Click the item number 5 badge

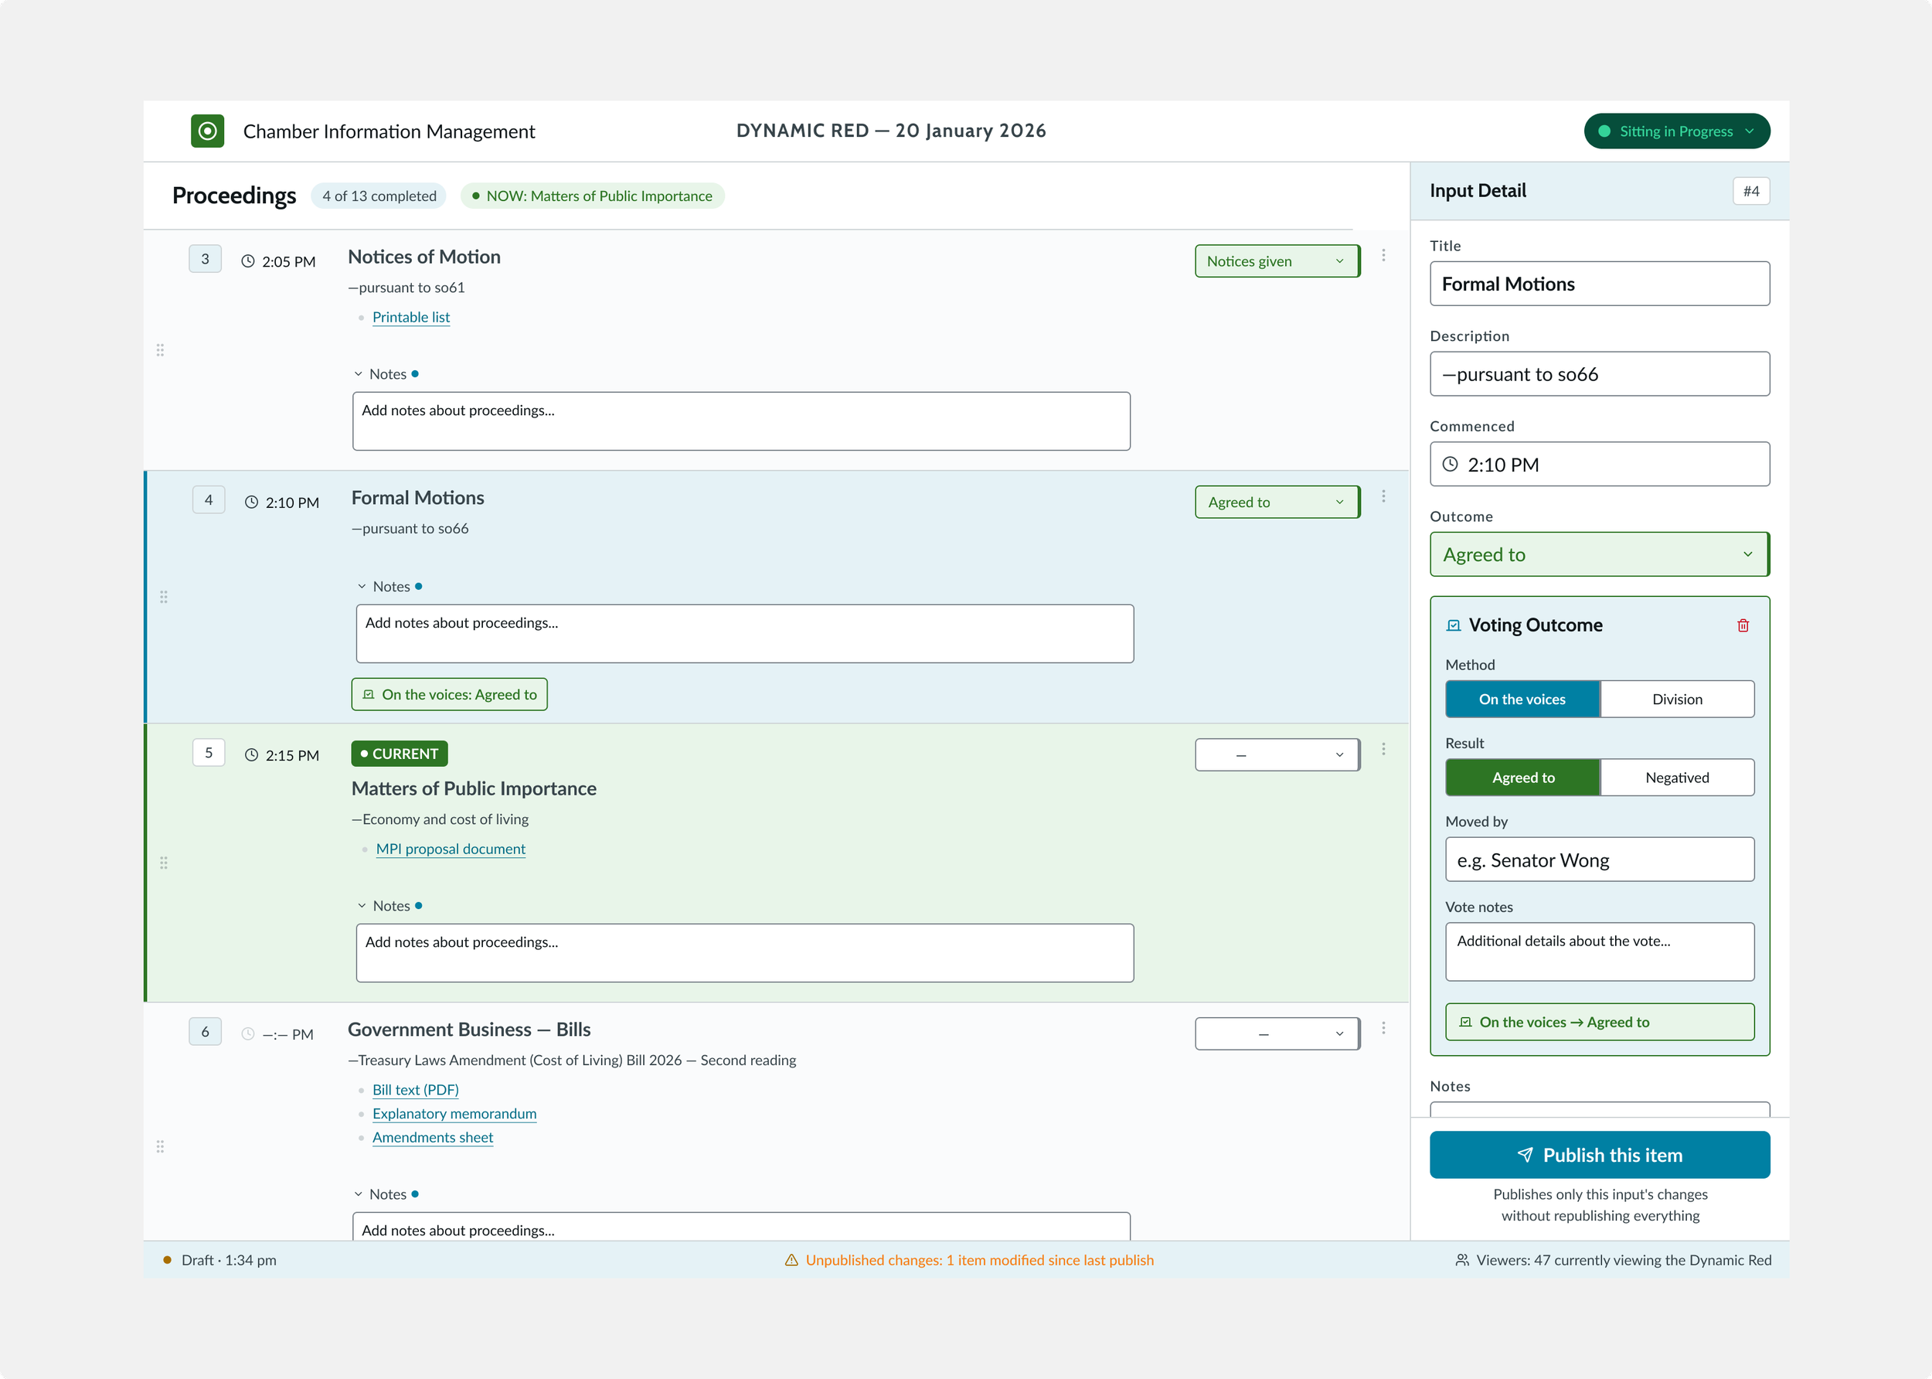click(209, 753)
